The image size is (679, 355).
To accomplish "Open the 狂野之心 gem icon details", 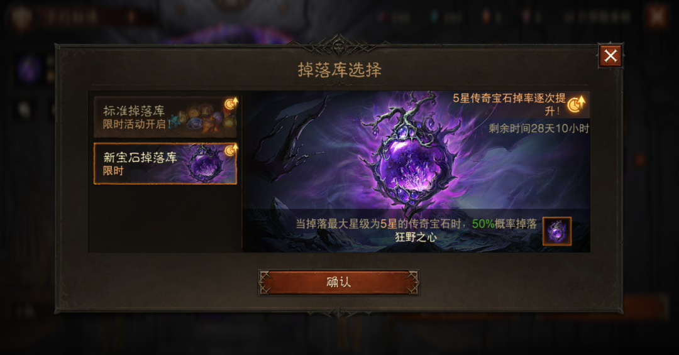I will (x=557, y=231).
